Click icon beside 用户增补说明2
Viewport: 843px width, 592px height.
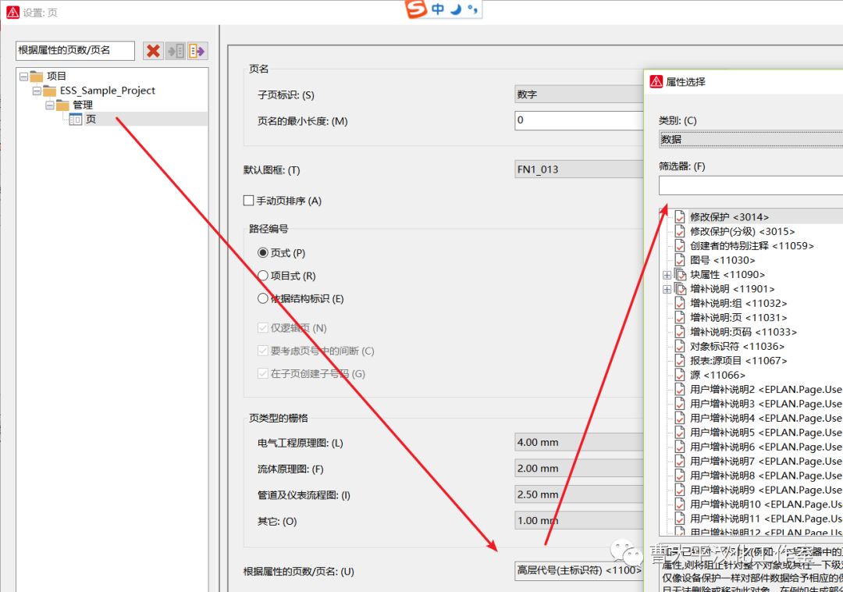[x=680, y=389]
